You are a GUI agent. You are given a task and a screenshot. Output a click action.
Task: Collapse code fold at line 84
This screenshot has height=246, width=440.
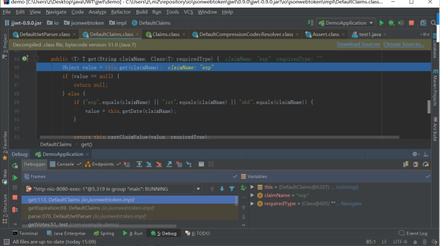36,58
